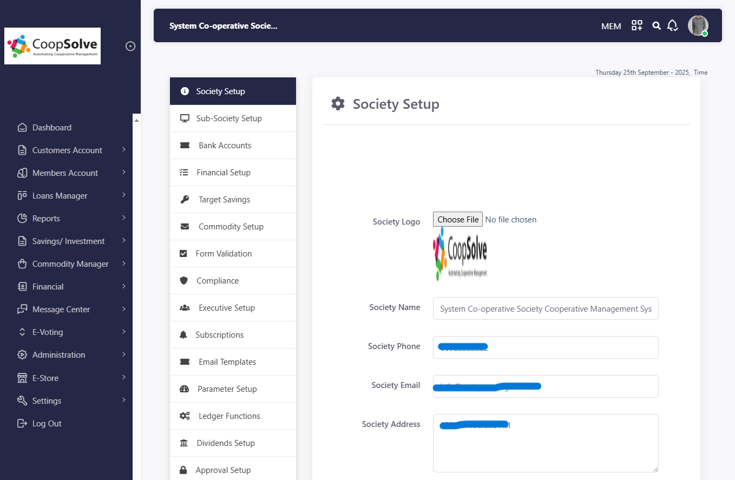Image resolution: width=735 pixels, height=480 pixels.
Task: Expand the Loans Manager menu chevron
Action: [x=123, y=195]
